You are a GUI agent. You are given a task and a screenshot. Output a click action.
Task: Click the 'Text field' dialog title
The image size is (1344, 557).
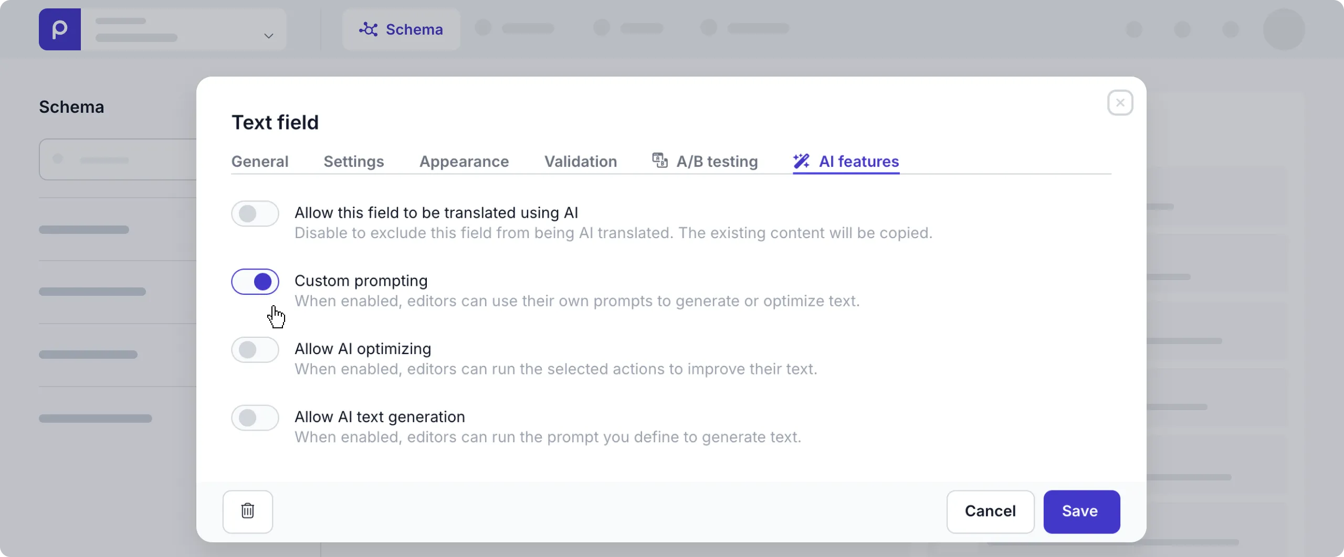275,122
